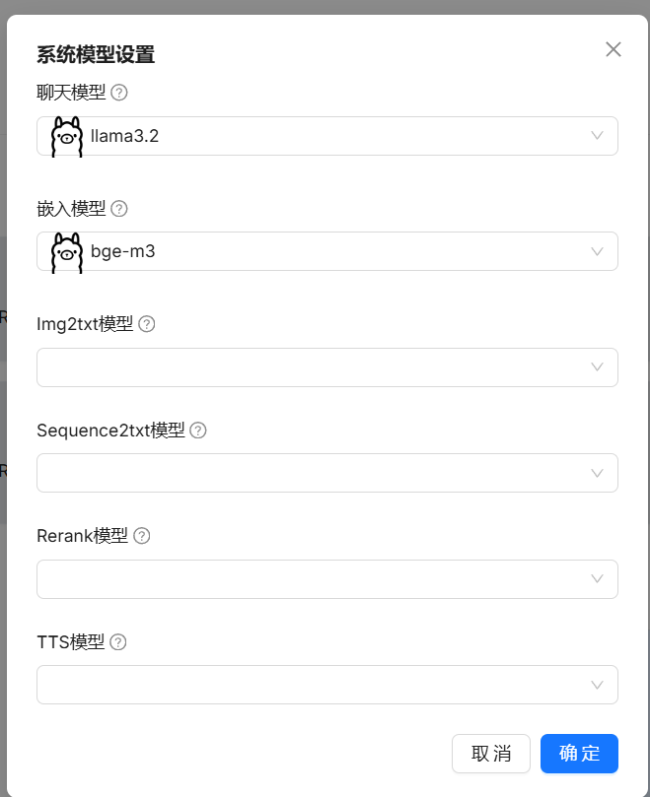Screen dimensions: 650x797
Task: Click the Ollama llama icon beside bge-m3
Action: coord(65,251)
